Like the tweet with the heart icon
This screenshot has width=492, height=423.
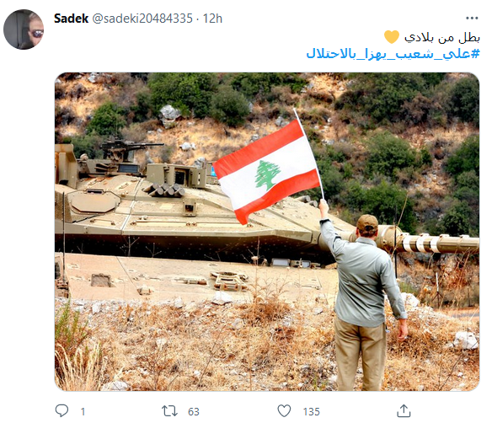(x=284, y=411)
